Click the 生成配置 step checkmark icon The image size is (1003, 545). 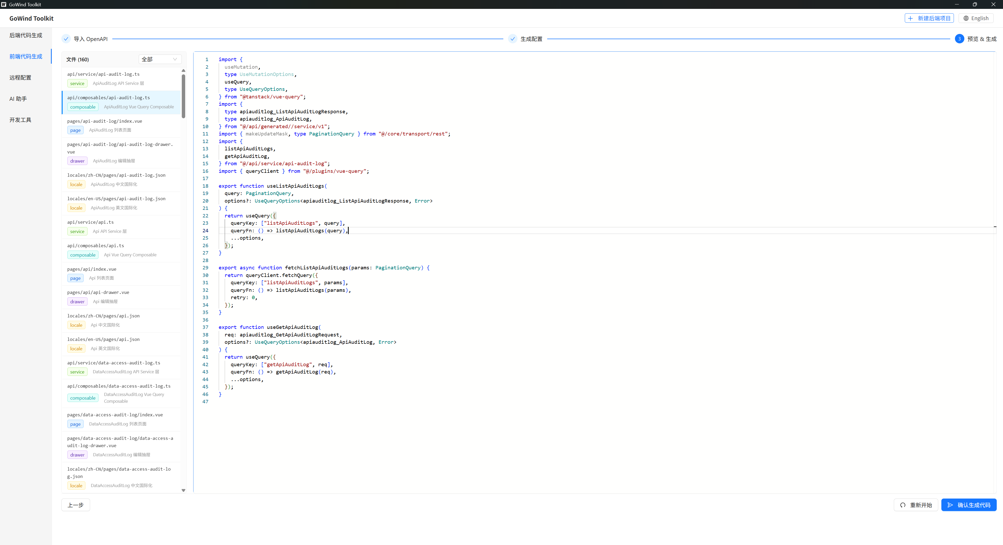click(x=513, y=39)
